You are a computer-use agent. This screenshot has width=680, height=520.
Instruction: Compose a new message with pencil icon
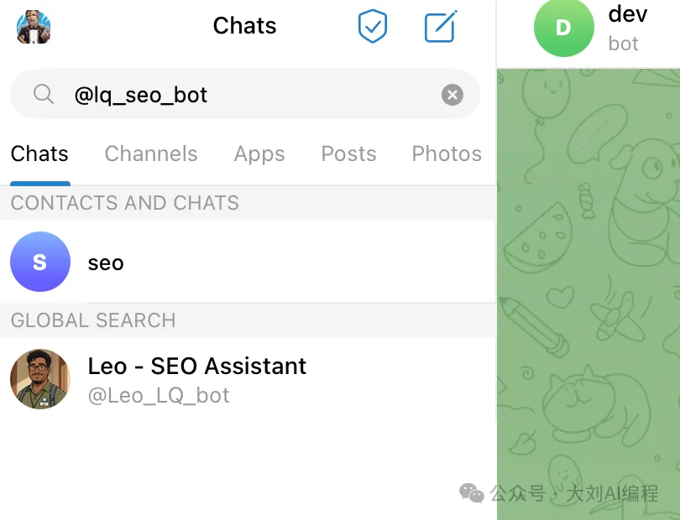(x=440, y=27)
